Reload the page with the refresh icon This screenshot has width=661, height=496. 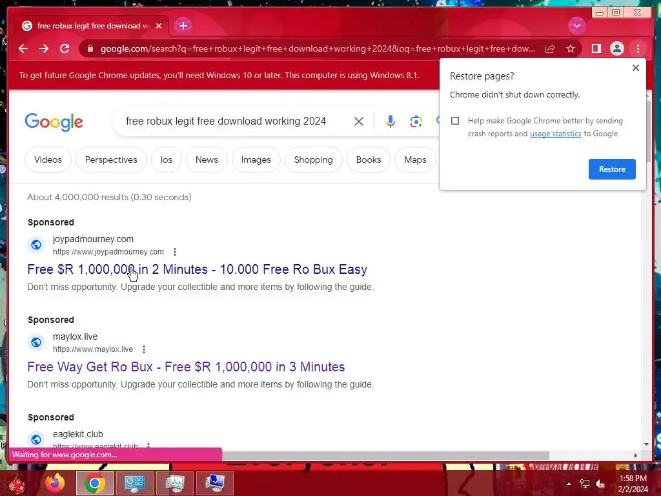pyautogui.click(x=65, y=48)
